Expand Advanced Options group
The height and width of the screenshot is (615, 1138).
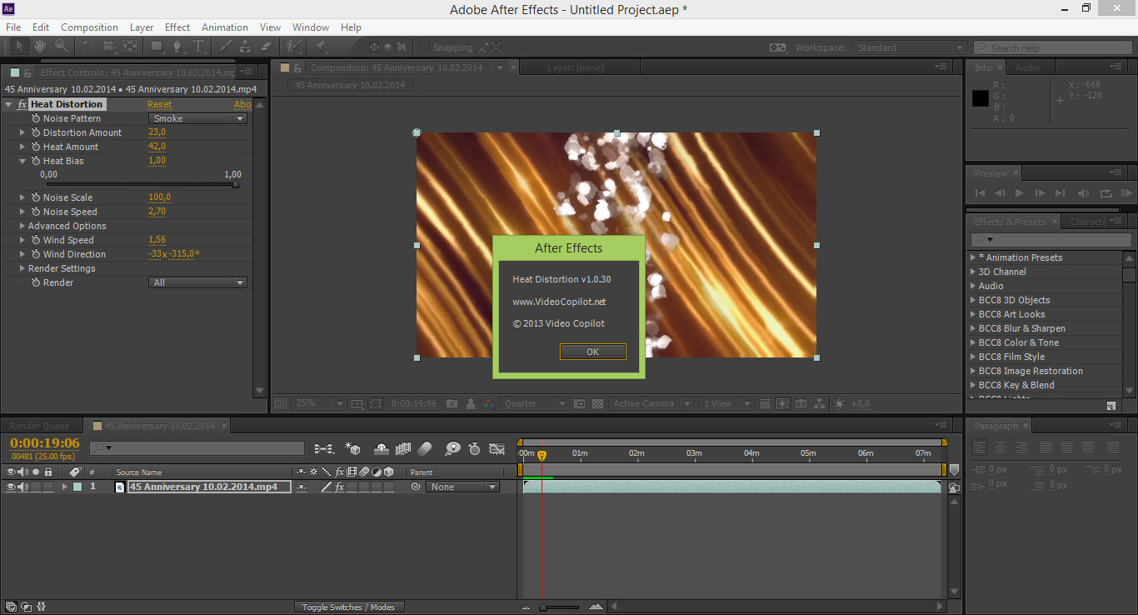22,226
